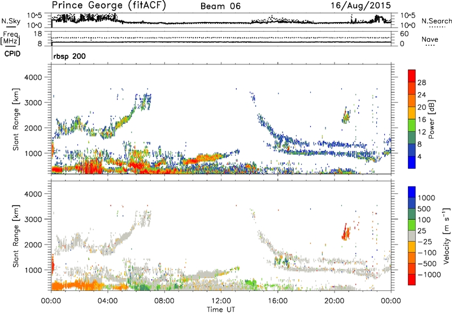Click the '3000' tick on the velocity panel
The width and height of the screenshot is (452, 313).
click(x=33, y=219)
